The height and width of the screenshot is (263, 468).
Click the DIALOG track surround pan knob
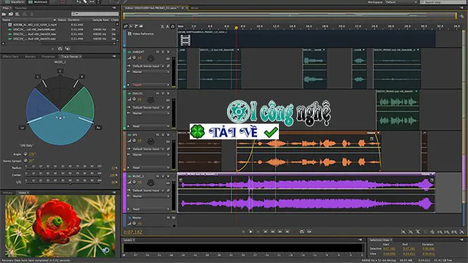(151, 100)
